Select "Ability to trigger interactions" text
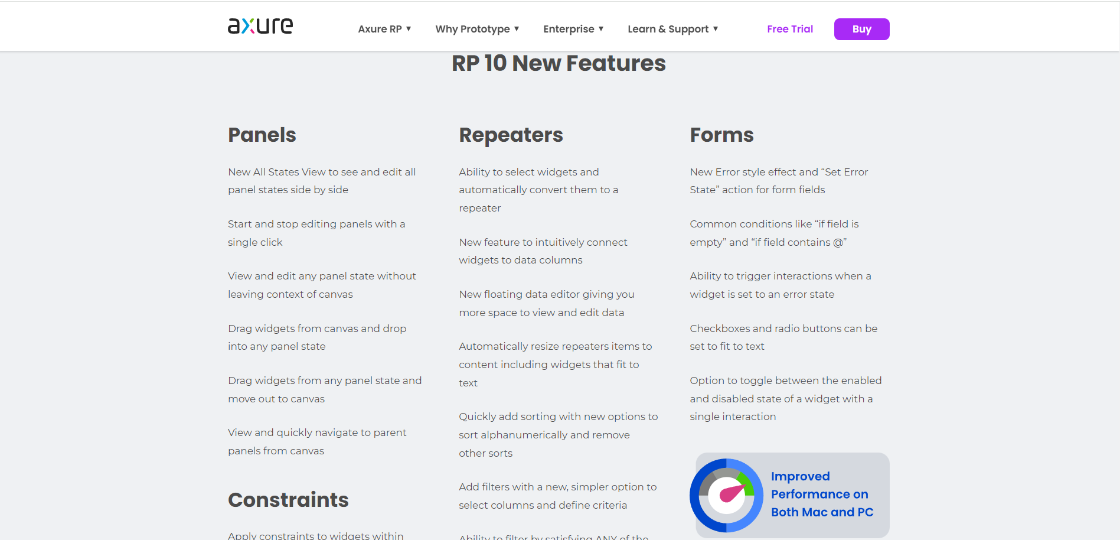The width and height of the screenshot is (1120, 540). (x=781, y=285)
